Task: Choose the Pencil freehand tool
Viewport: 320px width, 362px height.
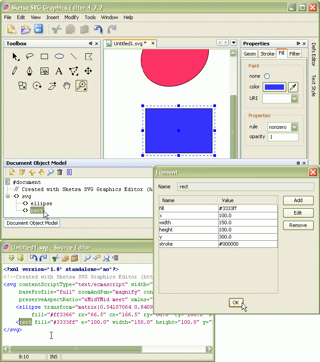Action: tap(15, 71)
